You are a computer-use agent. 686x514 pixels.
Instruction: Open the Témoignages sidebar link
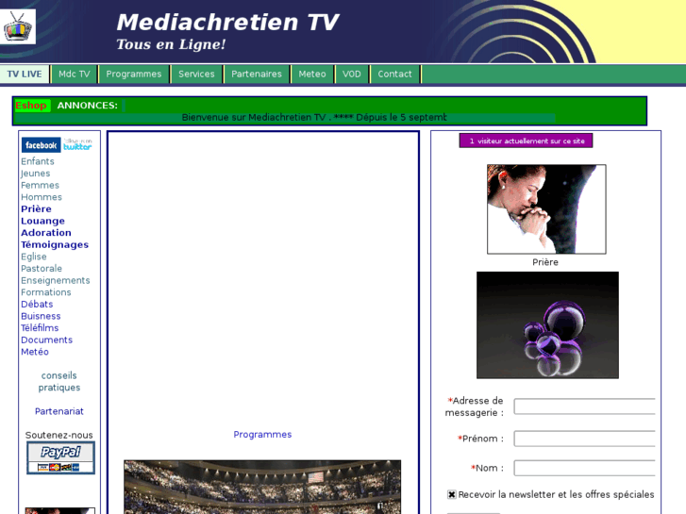coord(55,244)
